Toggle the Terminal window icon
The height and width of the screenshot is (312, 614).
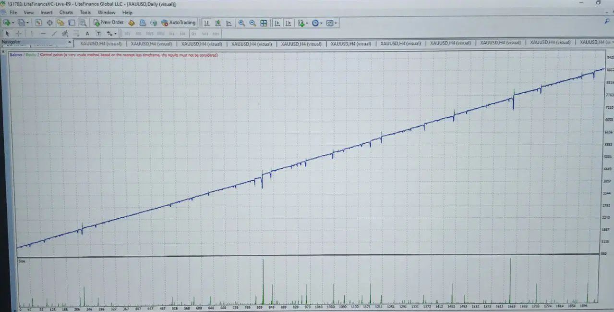coord(72,23)
